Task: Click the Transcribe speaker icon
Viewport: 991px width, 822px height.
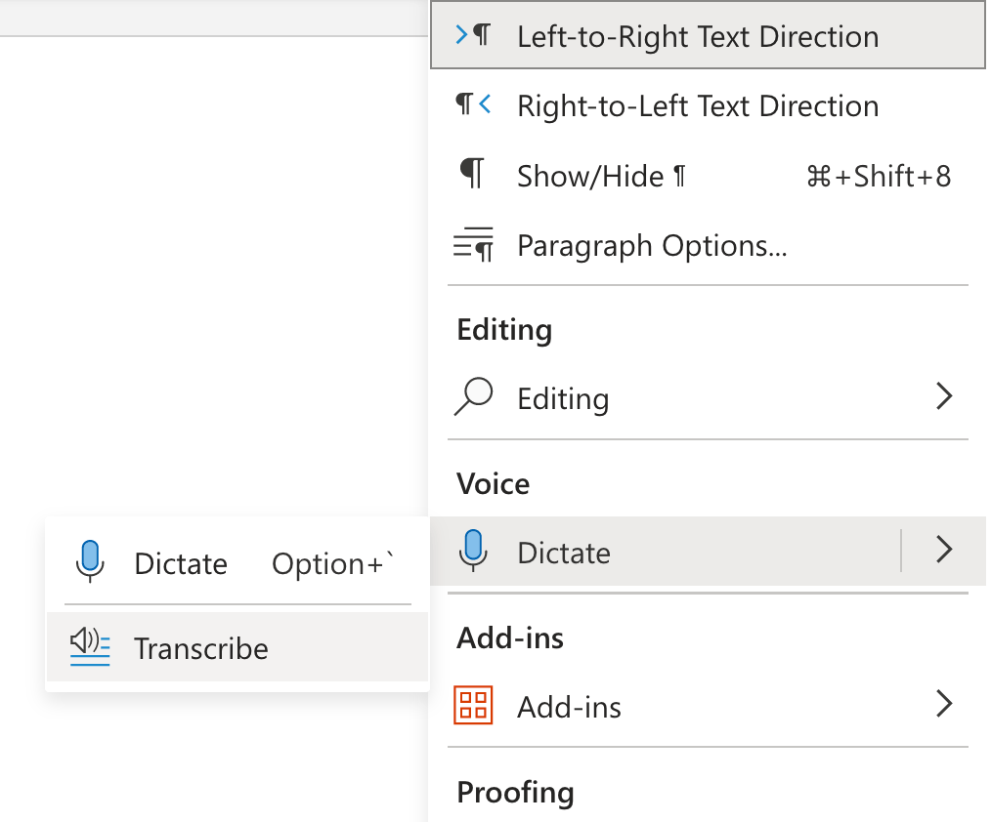Action: 90,646
